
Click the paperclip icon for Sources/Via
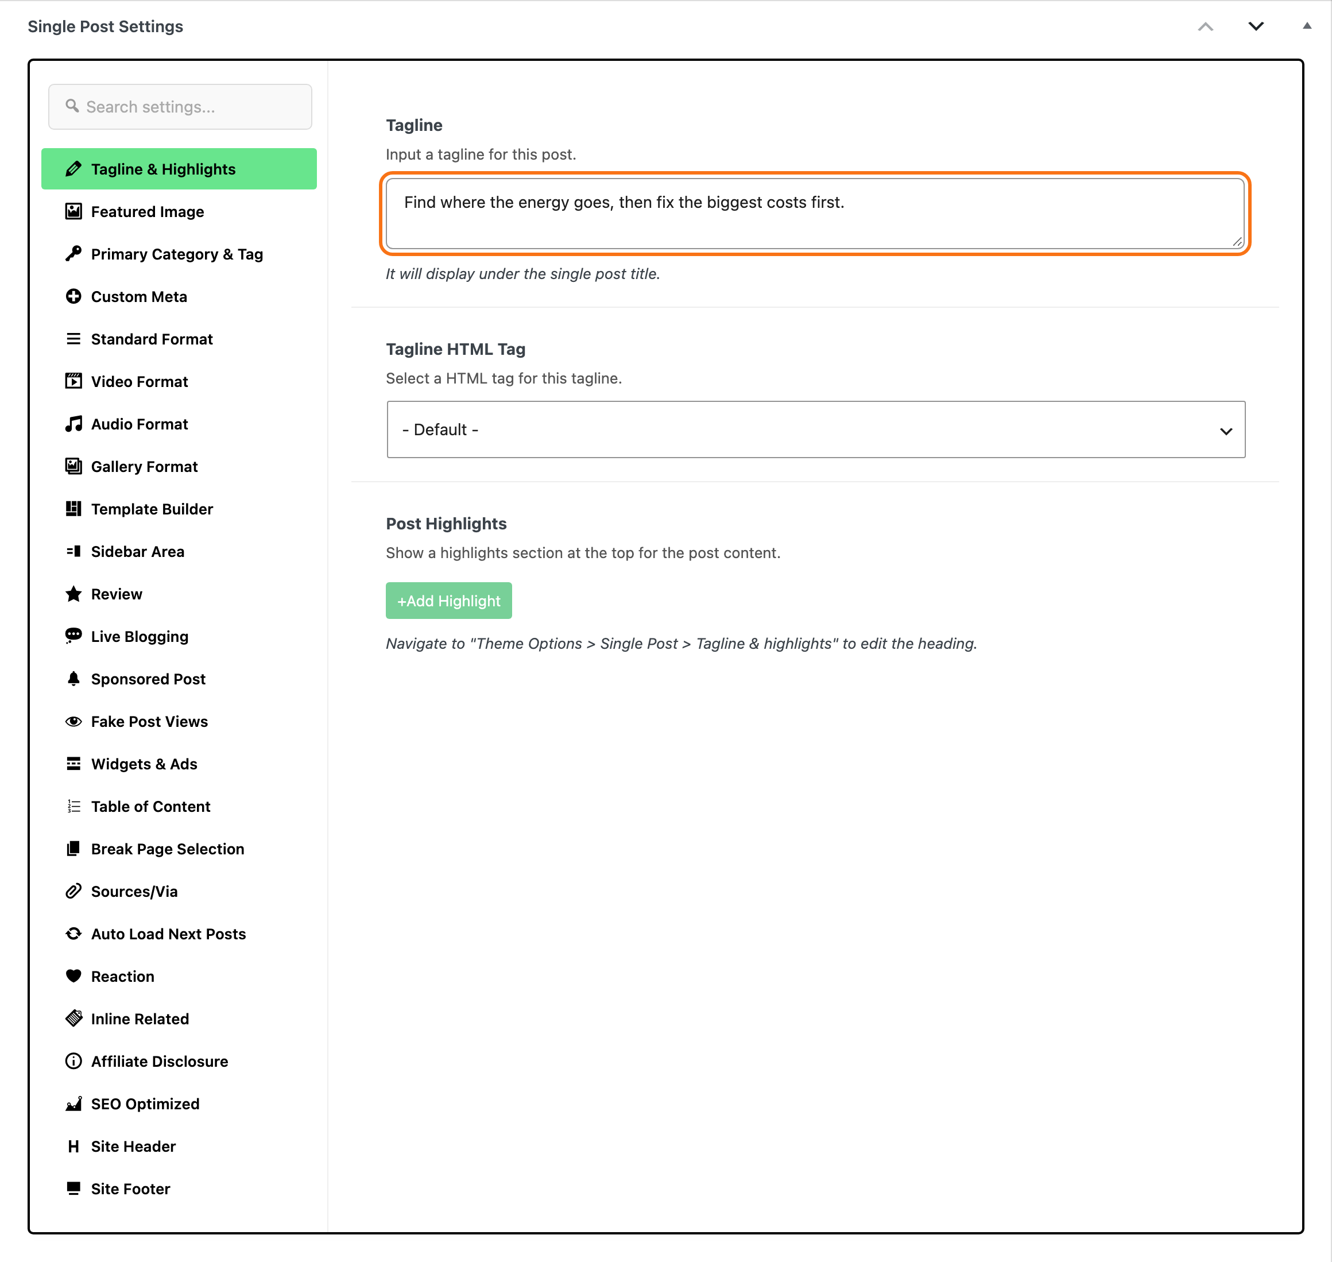point(73,891)
